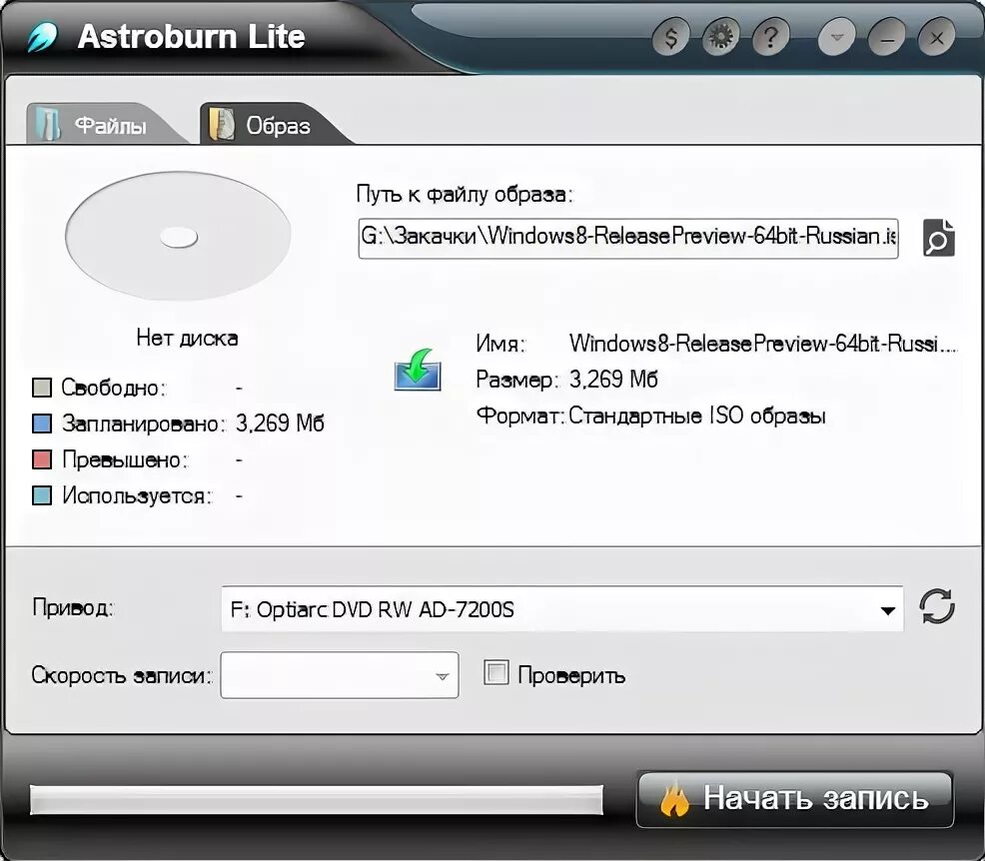Click the Стандартные ISO образы format text
985x861 pixels.
click(696, 416)
